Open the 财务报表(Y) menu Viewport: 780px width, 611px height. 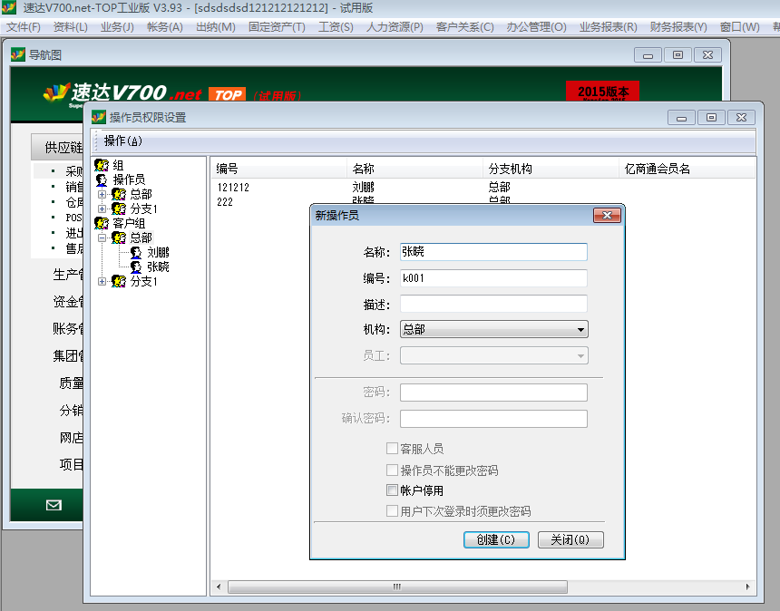pos(678,27)
